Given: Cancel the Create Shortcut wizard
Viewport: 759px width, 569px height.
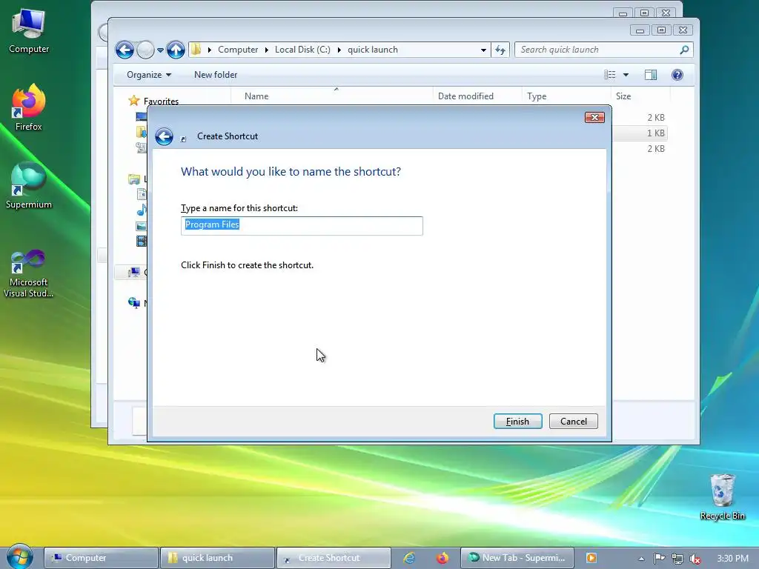Looking at the screenshot, I should pyautogui.click(x=573, y=422).
